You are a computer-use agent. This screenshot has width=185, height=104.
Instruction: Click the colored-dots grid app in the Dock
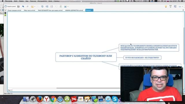tap(81, 99)
